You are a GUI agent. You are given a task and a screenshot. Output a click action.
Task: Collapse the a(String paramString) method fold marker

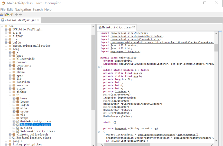pyautogui.click(x=99, y=132)
